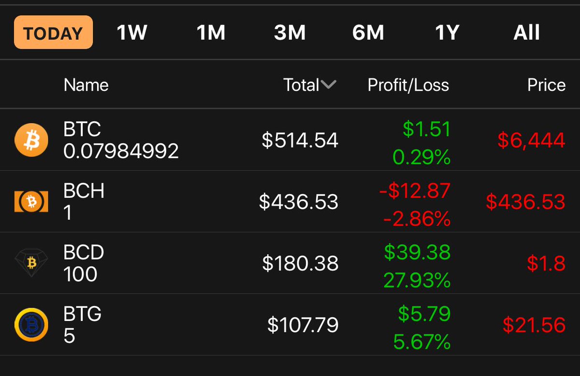Click the BTG quantity 5

tap(69, 336)
